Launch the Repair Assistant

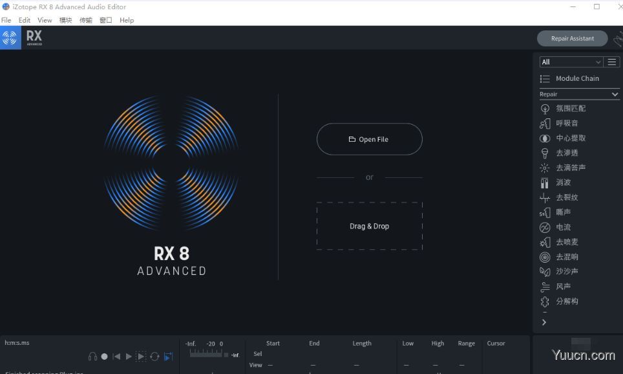pos(571,38)
